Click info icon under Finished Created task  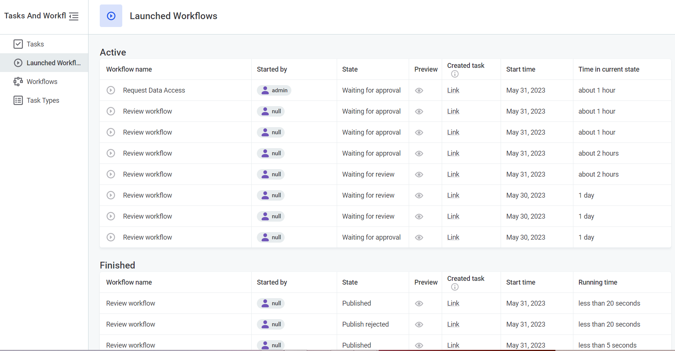pyautogui.click(x=454, y=287)
